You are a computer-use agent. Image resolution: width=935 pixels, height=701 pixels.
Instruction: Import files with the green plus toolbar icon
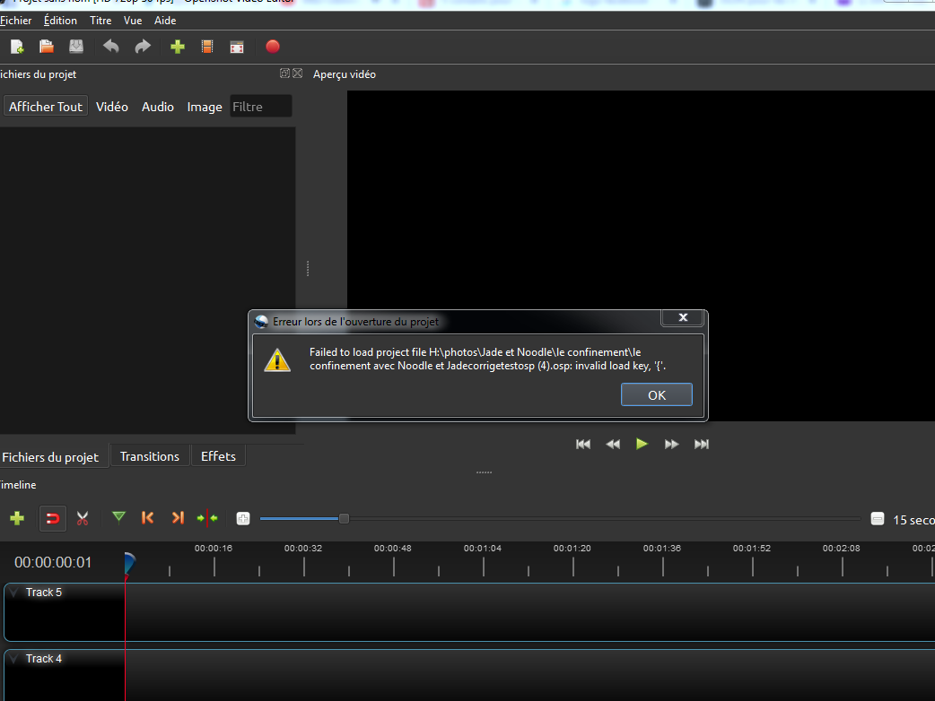[x=177, y=47]
